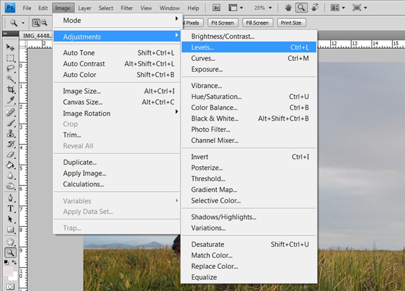Click the Actual Pixels button

click(192, 23)
